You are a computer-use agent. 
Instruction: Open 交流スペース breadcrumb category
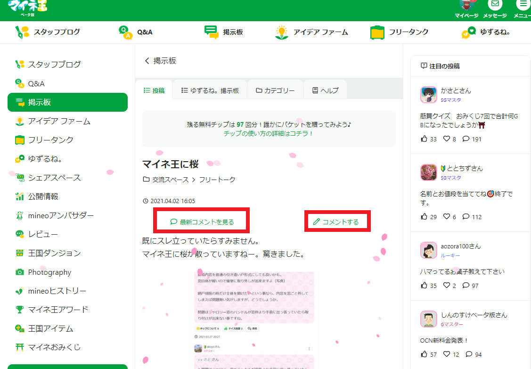pyautogui.click(x=171, y=180)
